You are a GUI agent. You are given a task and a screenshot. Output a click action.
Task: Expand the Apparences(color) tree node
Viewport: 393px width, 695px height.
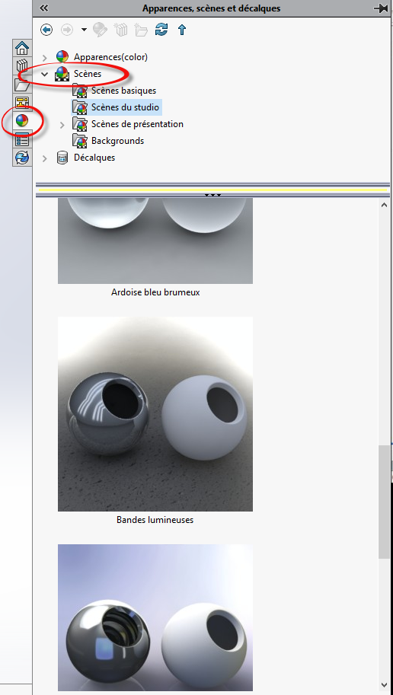[x=44, y=57]
